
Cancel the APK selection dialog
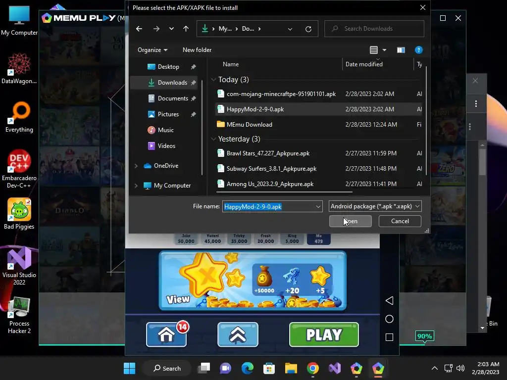(400, 221)
